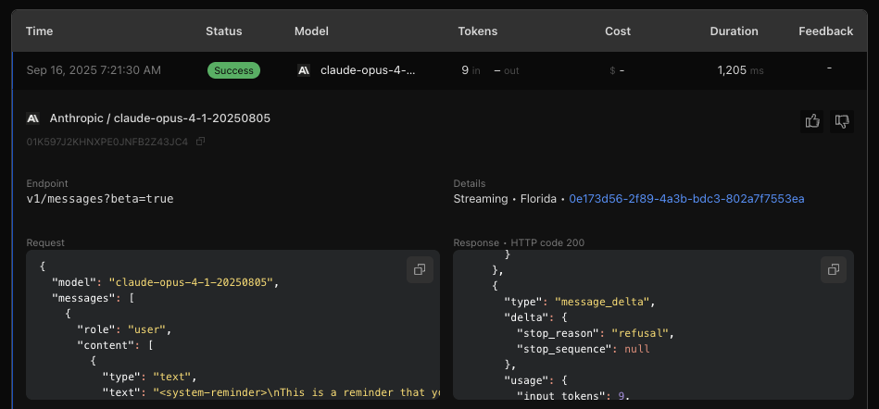Click the thumbs down feedback icon
This screenshot has width=879, height=409.
[841, 121]
